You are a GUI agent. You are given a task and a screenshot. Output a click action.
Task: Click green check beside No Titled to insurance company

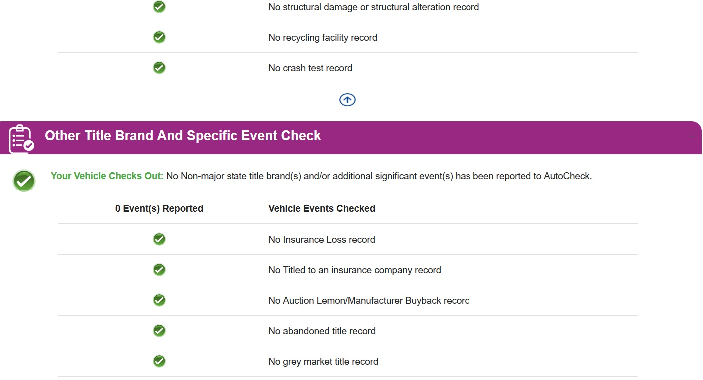tap(159, 270)
